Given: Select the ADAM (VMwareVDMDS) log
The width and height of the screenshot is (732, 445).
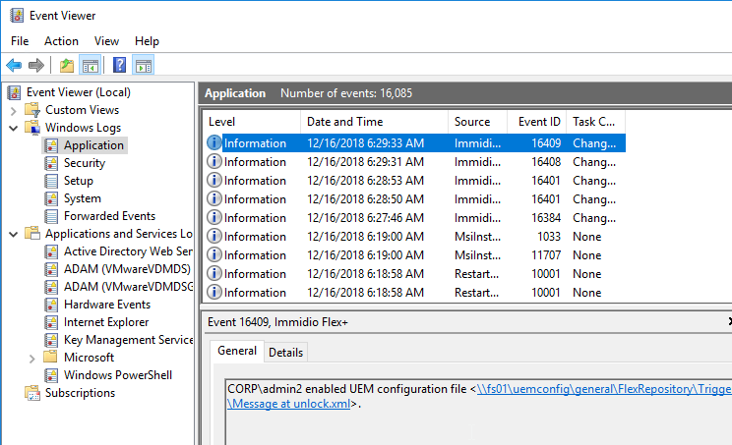Looking at the screenshot, I should pos(127,269).
